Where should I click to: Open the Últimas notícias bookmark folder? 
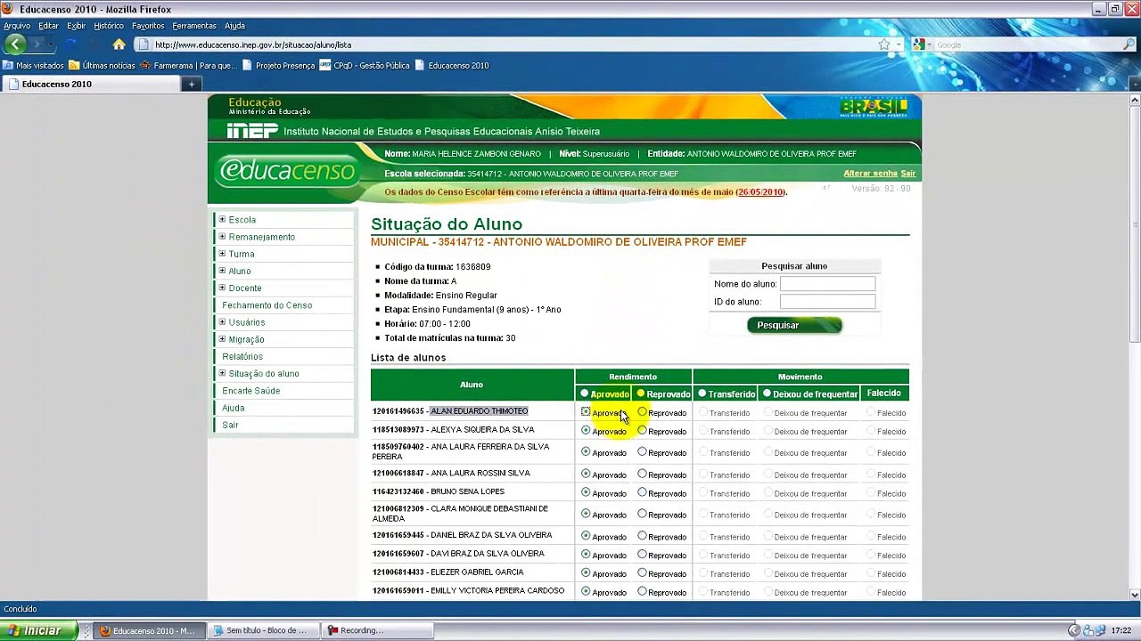pos(102,65)
